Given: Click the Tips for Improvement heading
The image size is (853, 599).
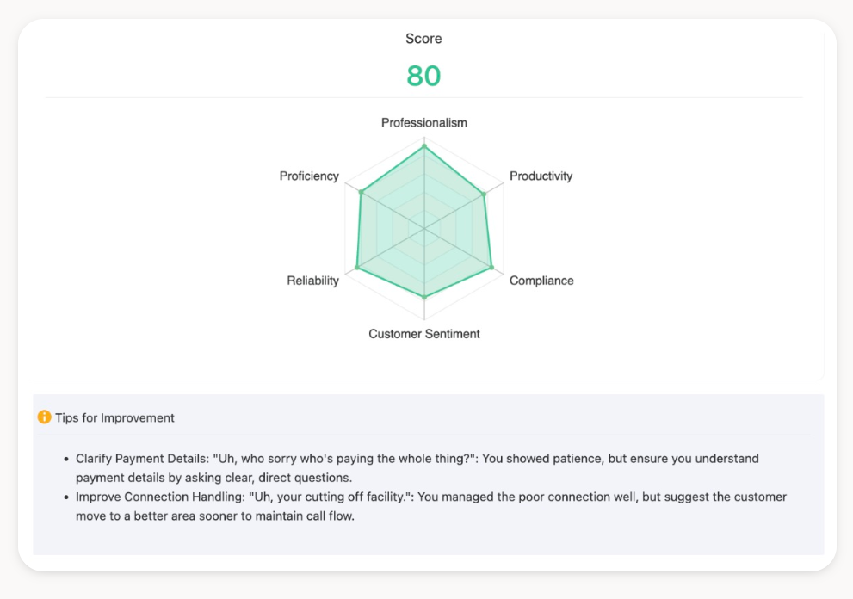Looking at the screenshot, I should 114,418.
